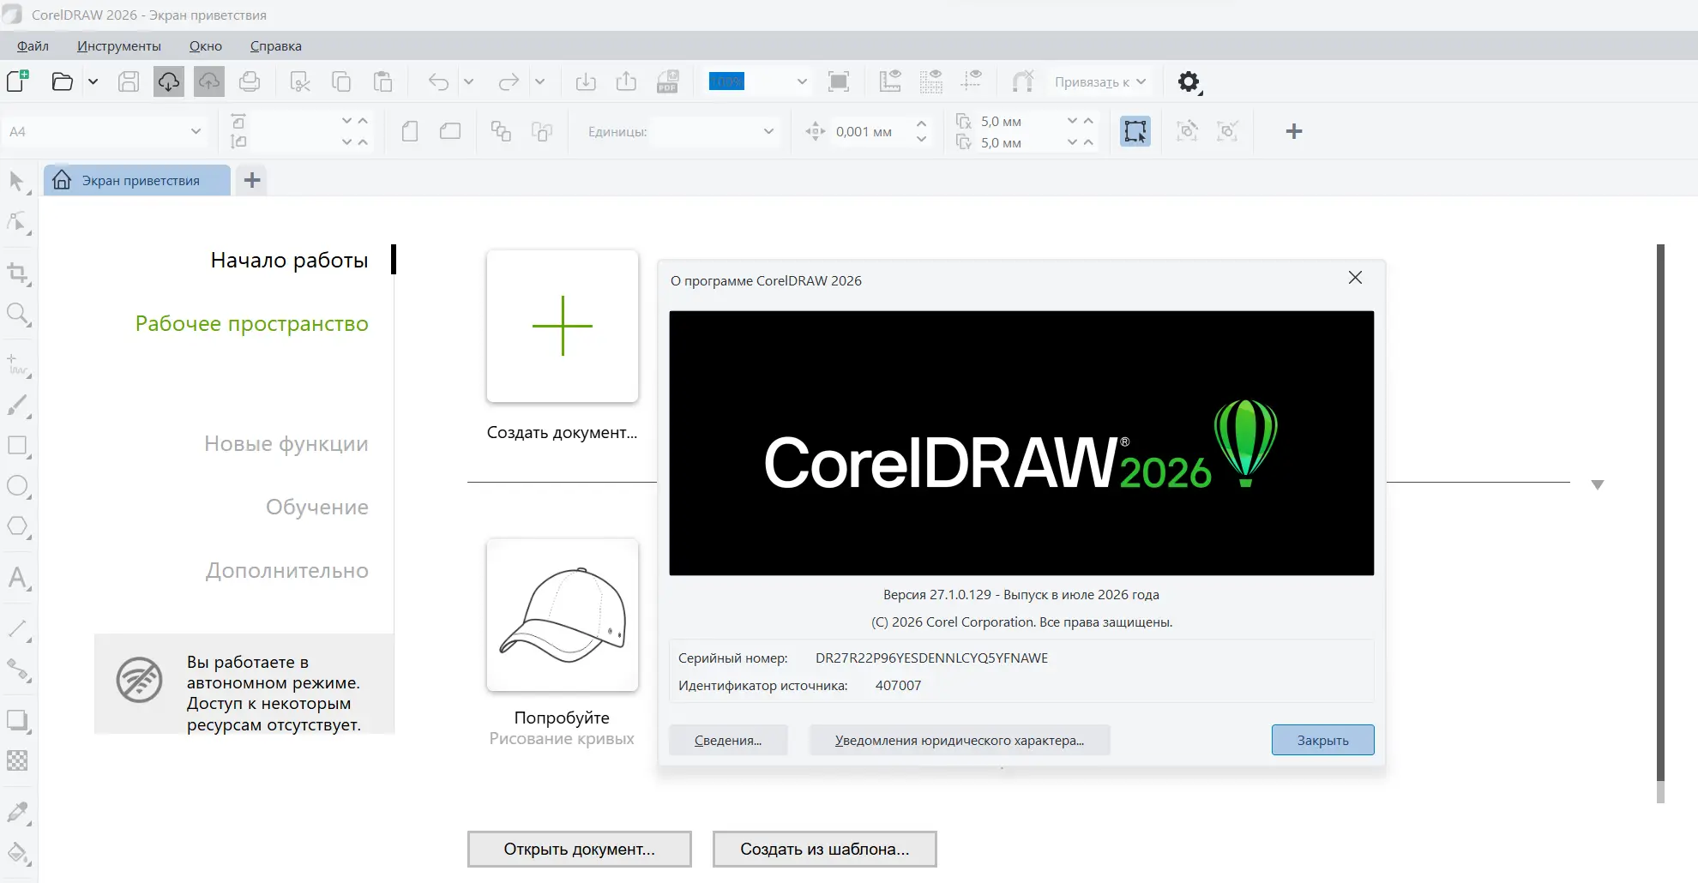This screenshot has height=883, width=1698.
Task: Toggle show grid icon
Action: [x=930, y=81]
